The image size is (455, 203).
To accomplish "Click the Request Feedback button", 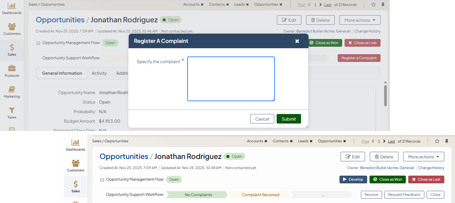I will pyautogui.click(x=404, y=195).
